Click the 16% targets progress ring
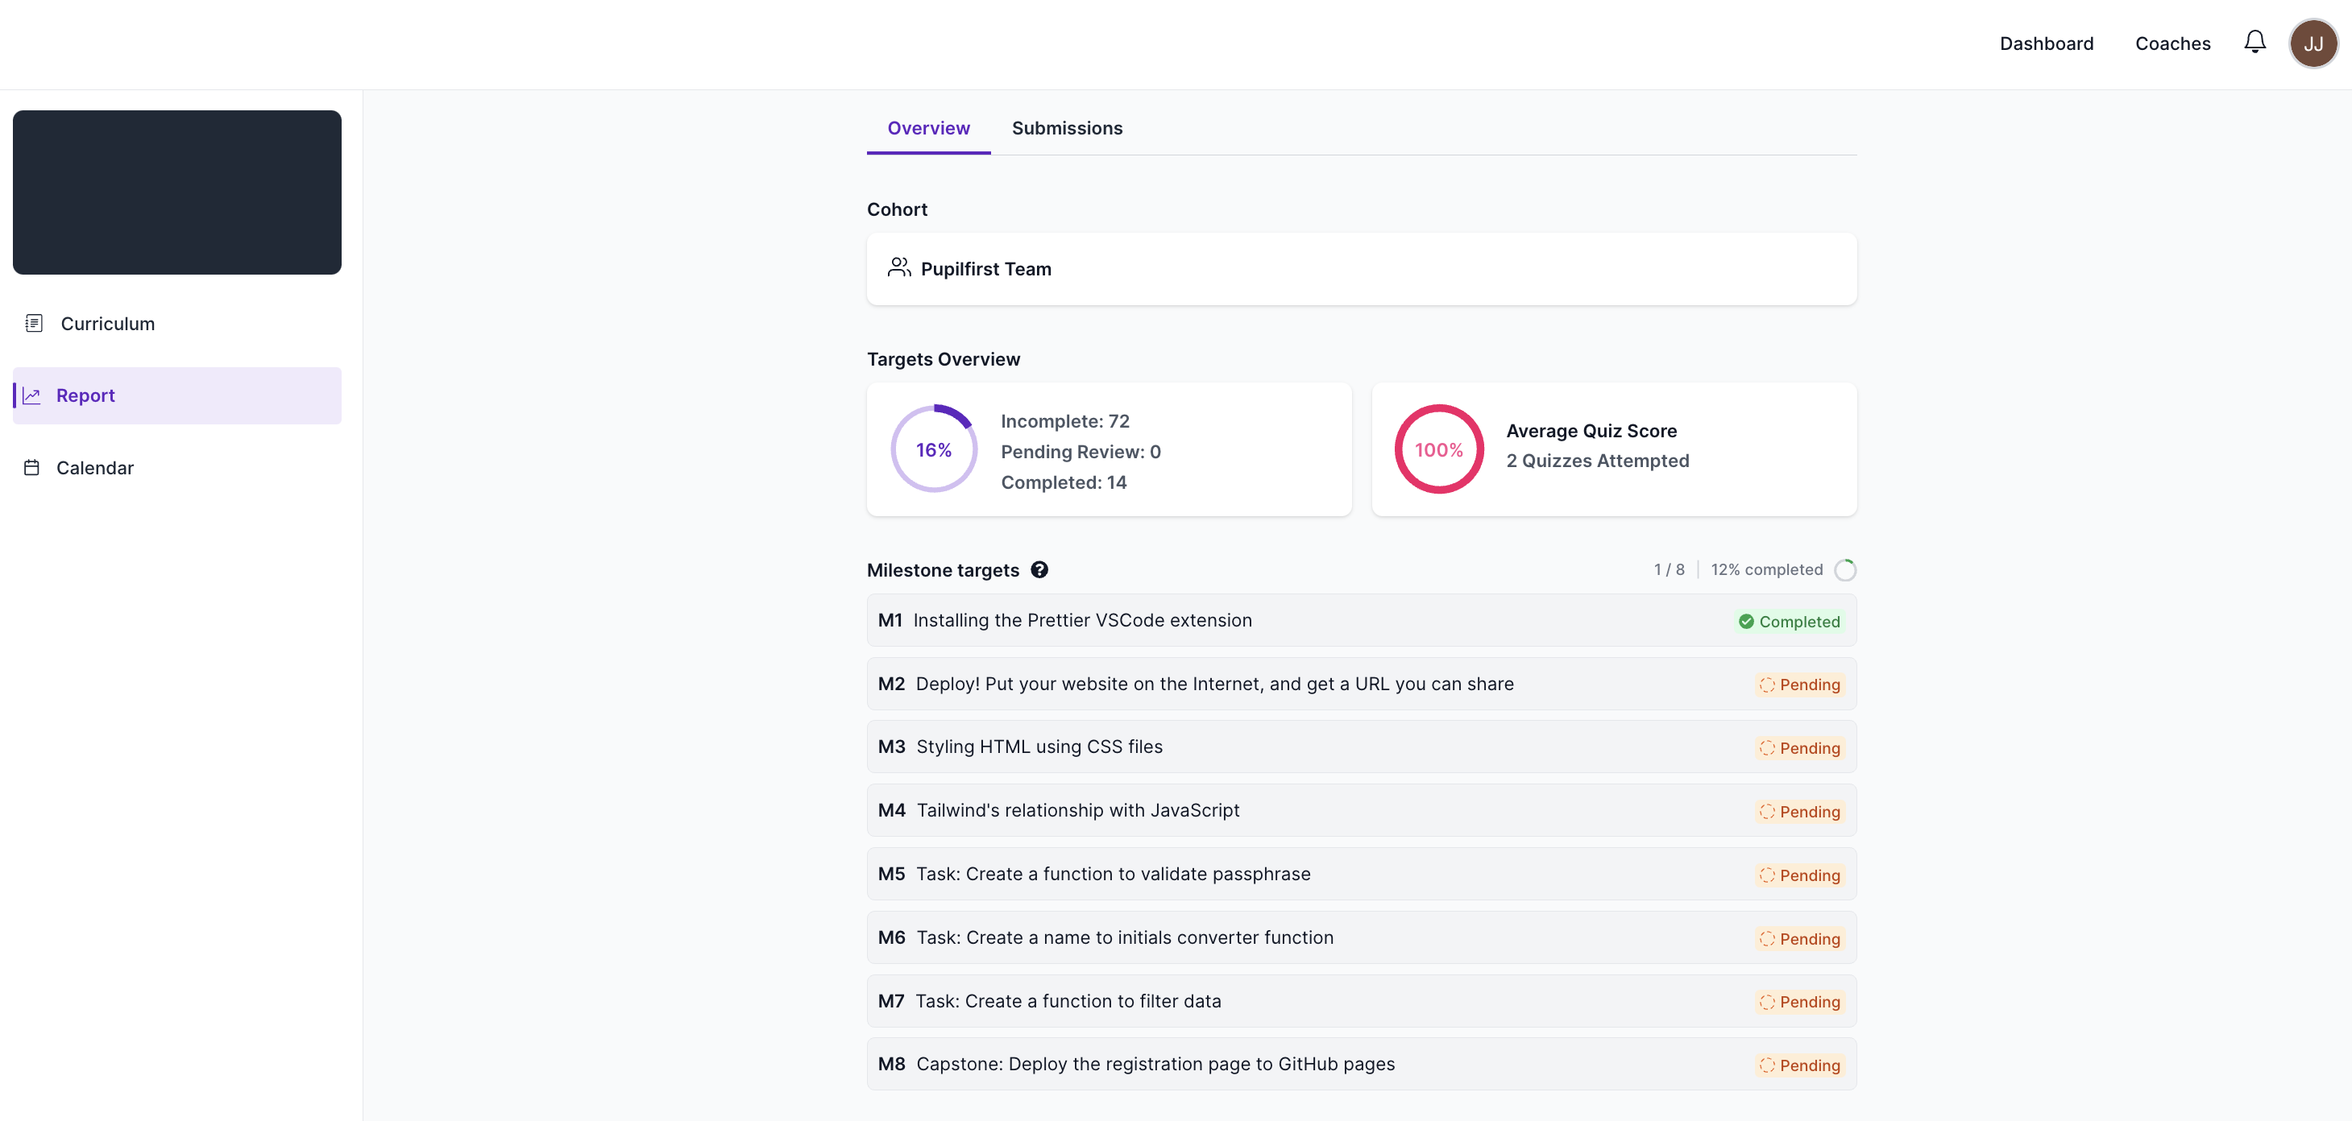This screenshot has width=2352, height=1121. [933, 449]
